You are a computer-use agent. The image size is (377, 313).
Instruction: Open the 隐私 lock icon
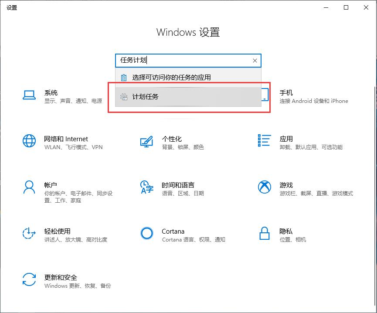point(264,234)
